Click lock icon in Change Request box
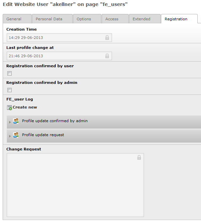This screenshot has width=201, height=221. click(139, 157)
